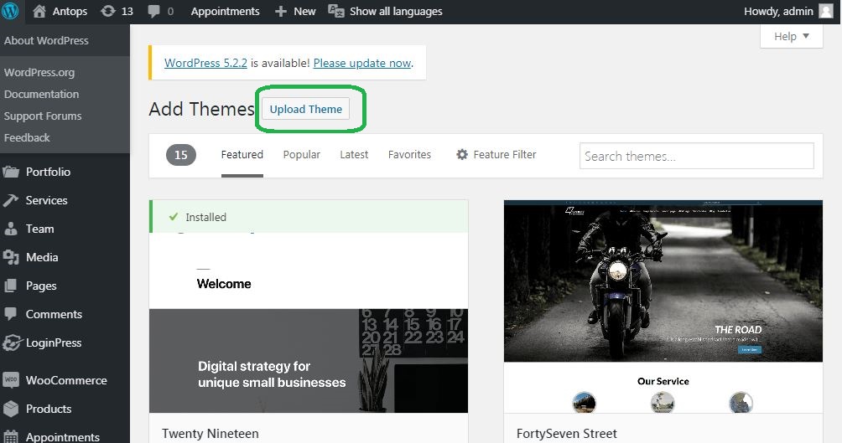Click the Show all languages translate icon
842x443 pixels.
335,11
